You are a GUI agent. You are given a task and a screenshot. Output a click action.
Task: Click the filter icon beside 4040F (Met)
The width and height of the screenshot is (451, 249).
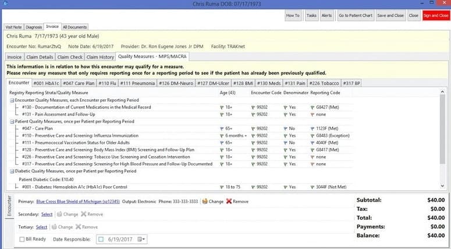pos(312,143)
